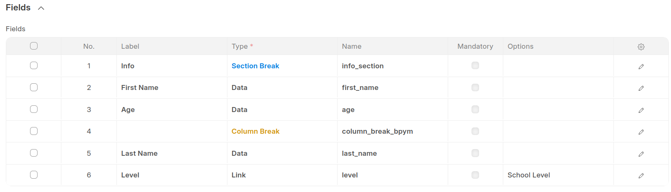Click pencil icon for First Name row
The image size is (671, 192).
(x=641, y=88)
